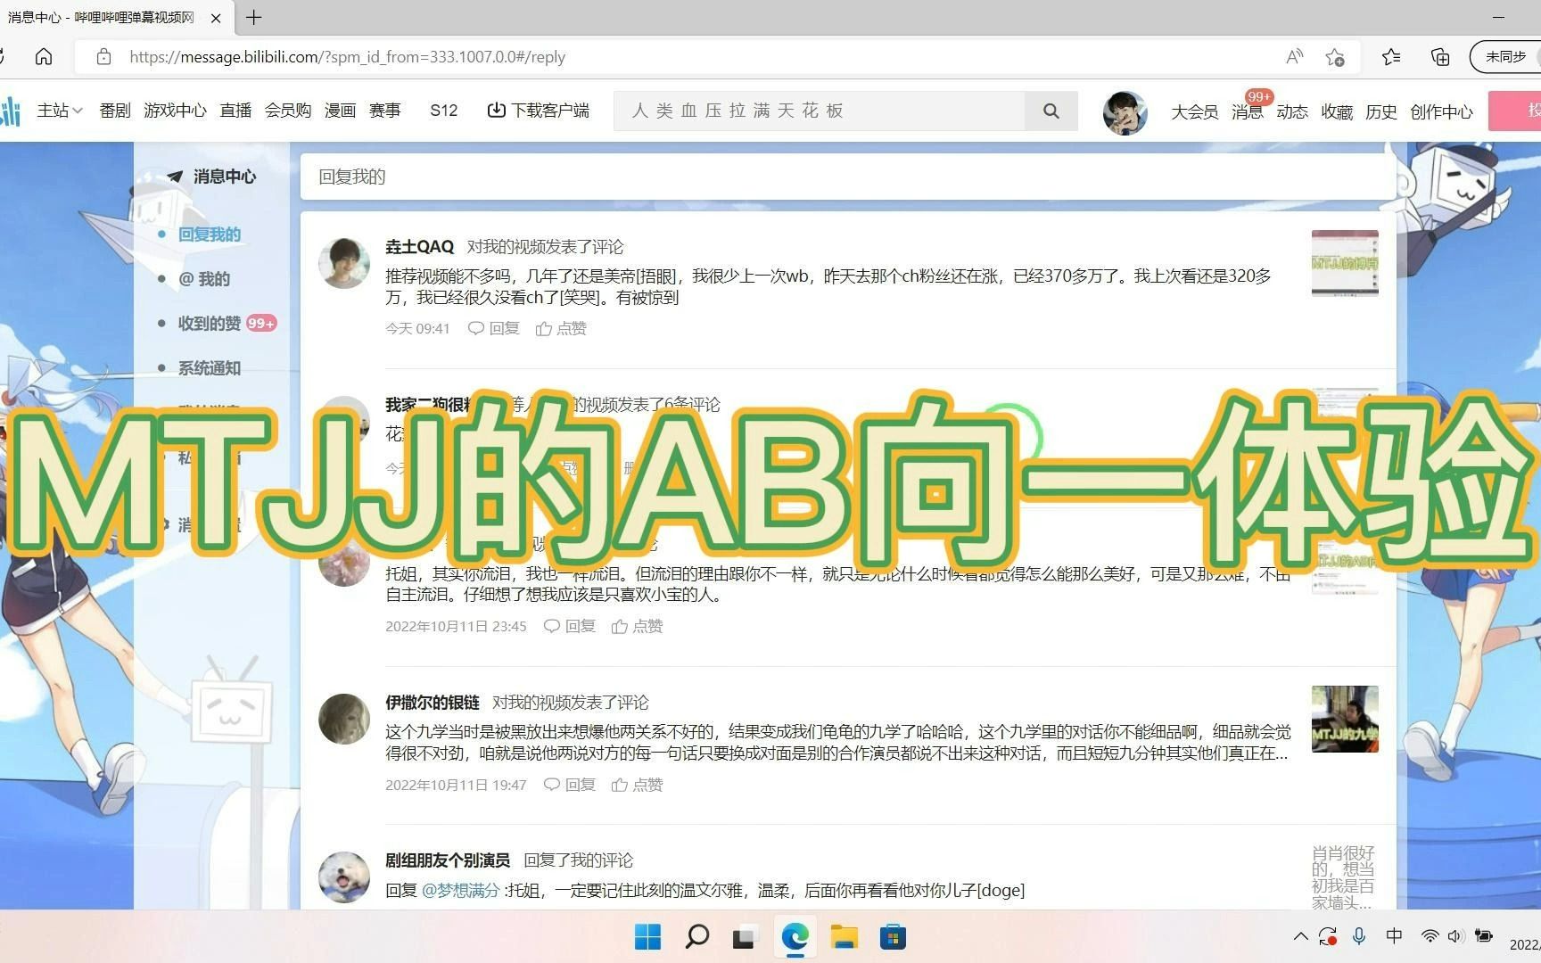Click the username 剧组朋友个别演员
1541x963 pixels.
[448, 860]
